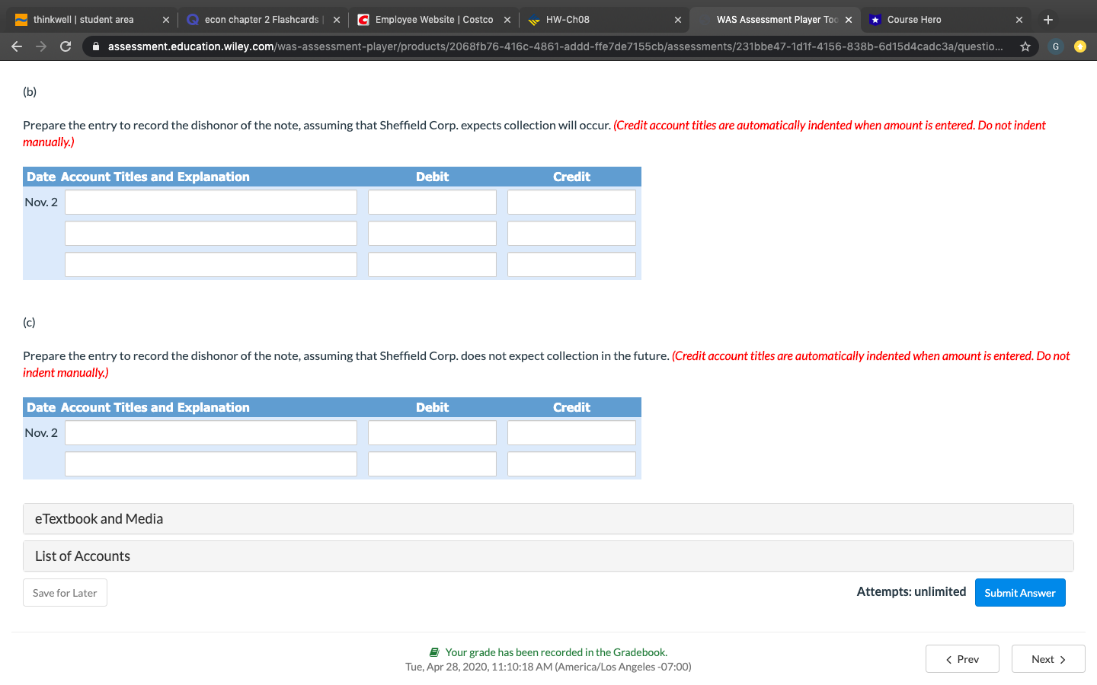Viewport: 1097px width, 685px height.
Task: Bookmark this page with star icon
Action: coord(1025,46)
